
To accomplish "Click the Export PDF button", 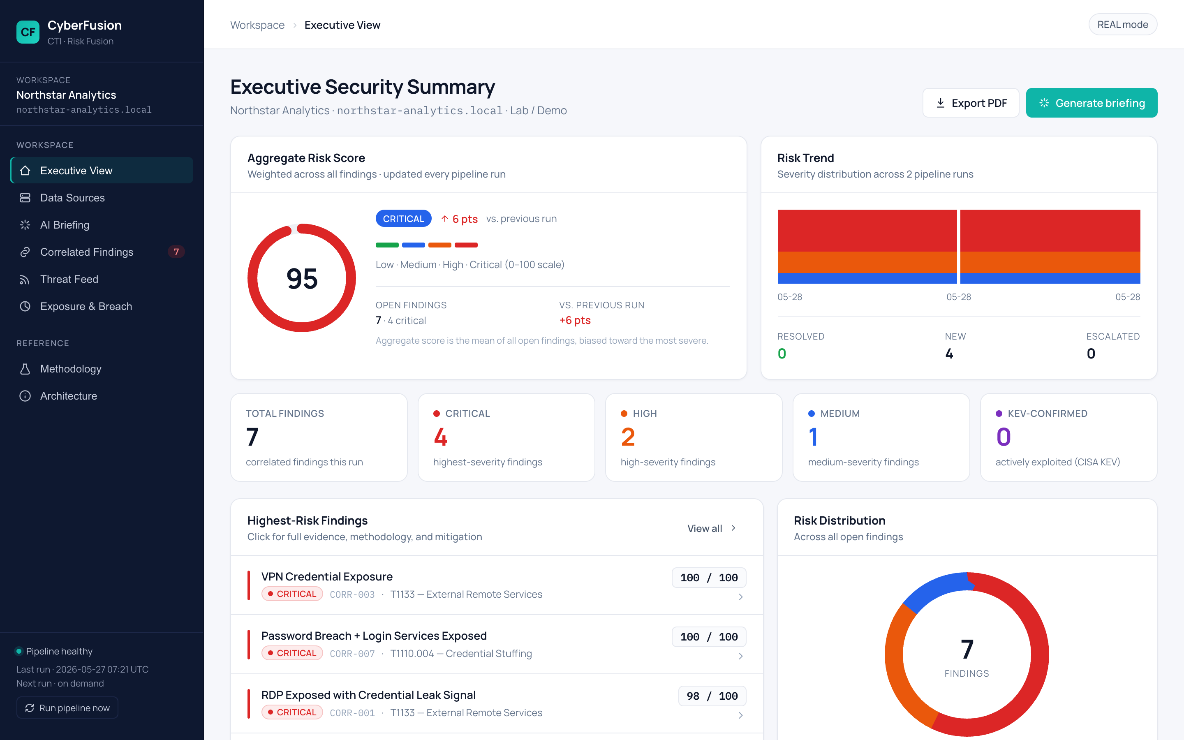I will (971, 103).
